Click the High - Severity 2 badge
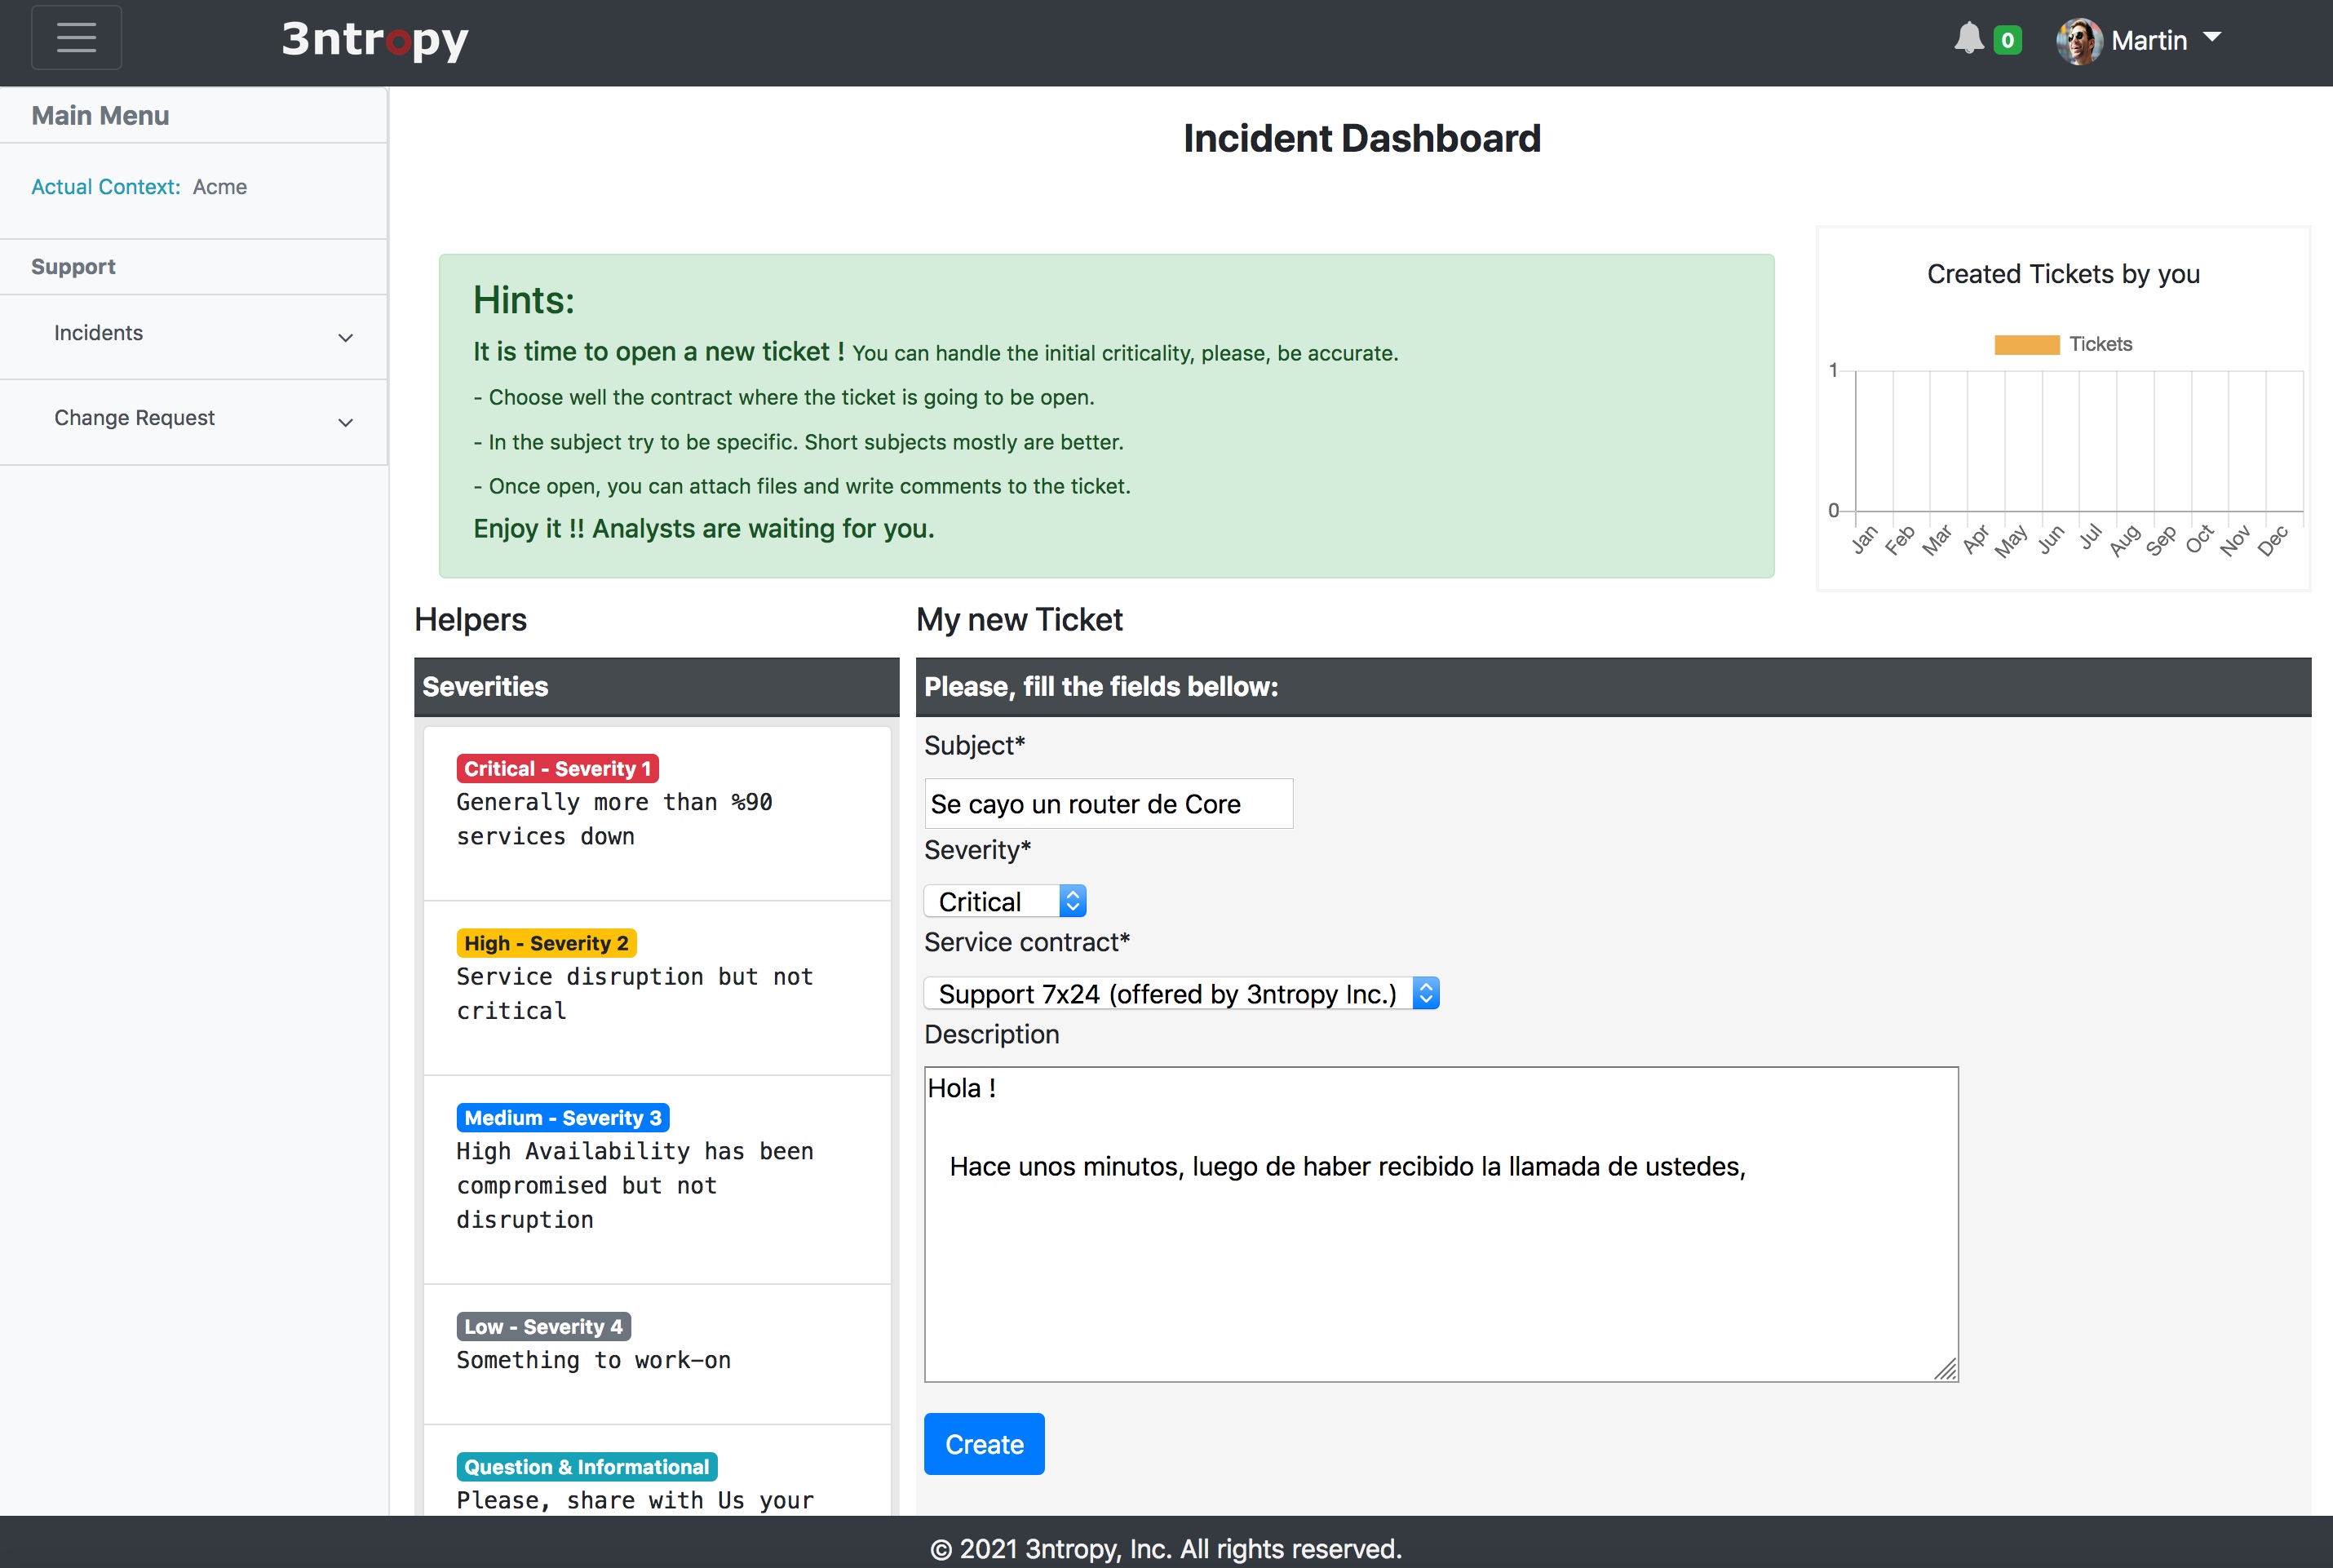Image resolution: width=2333 pixels, height=1568 pixels. coord(546,943)
